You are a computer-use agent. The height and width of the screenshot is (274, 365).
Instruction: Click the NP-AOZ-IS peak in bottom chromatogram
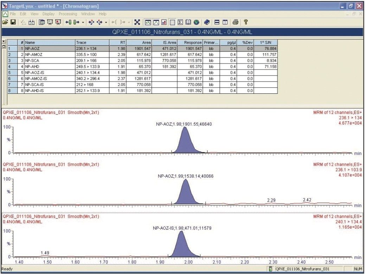[181, 246]
